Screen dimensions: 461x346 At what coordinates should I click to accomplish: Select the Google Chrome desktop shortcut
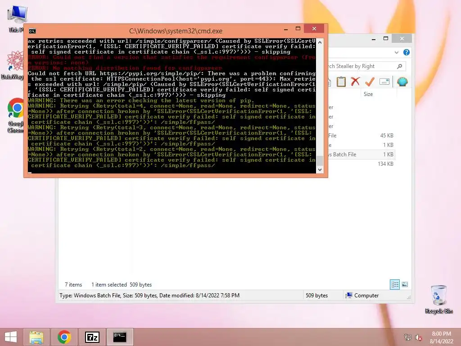tap(15, 115)
